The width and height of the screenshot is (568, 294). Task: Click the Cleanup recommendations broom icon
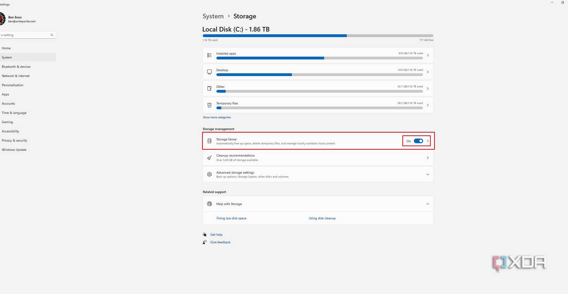point(209,158)
